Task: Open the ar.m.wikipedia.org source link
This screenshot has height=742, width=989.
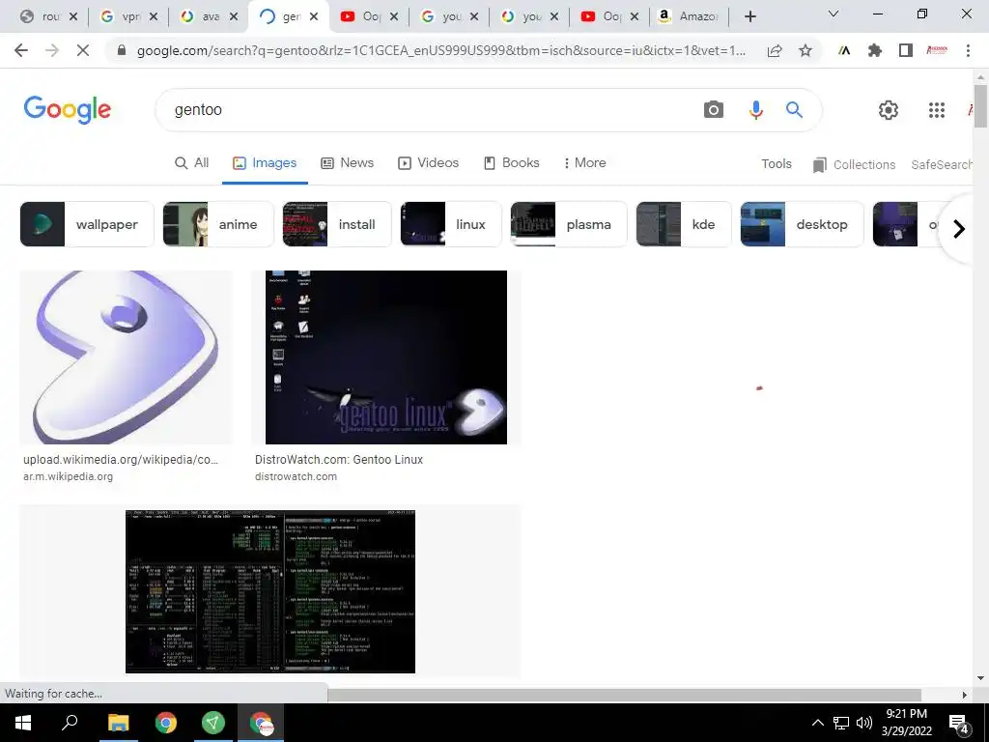Action: (69, 476)
